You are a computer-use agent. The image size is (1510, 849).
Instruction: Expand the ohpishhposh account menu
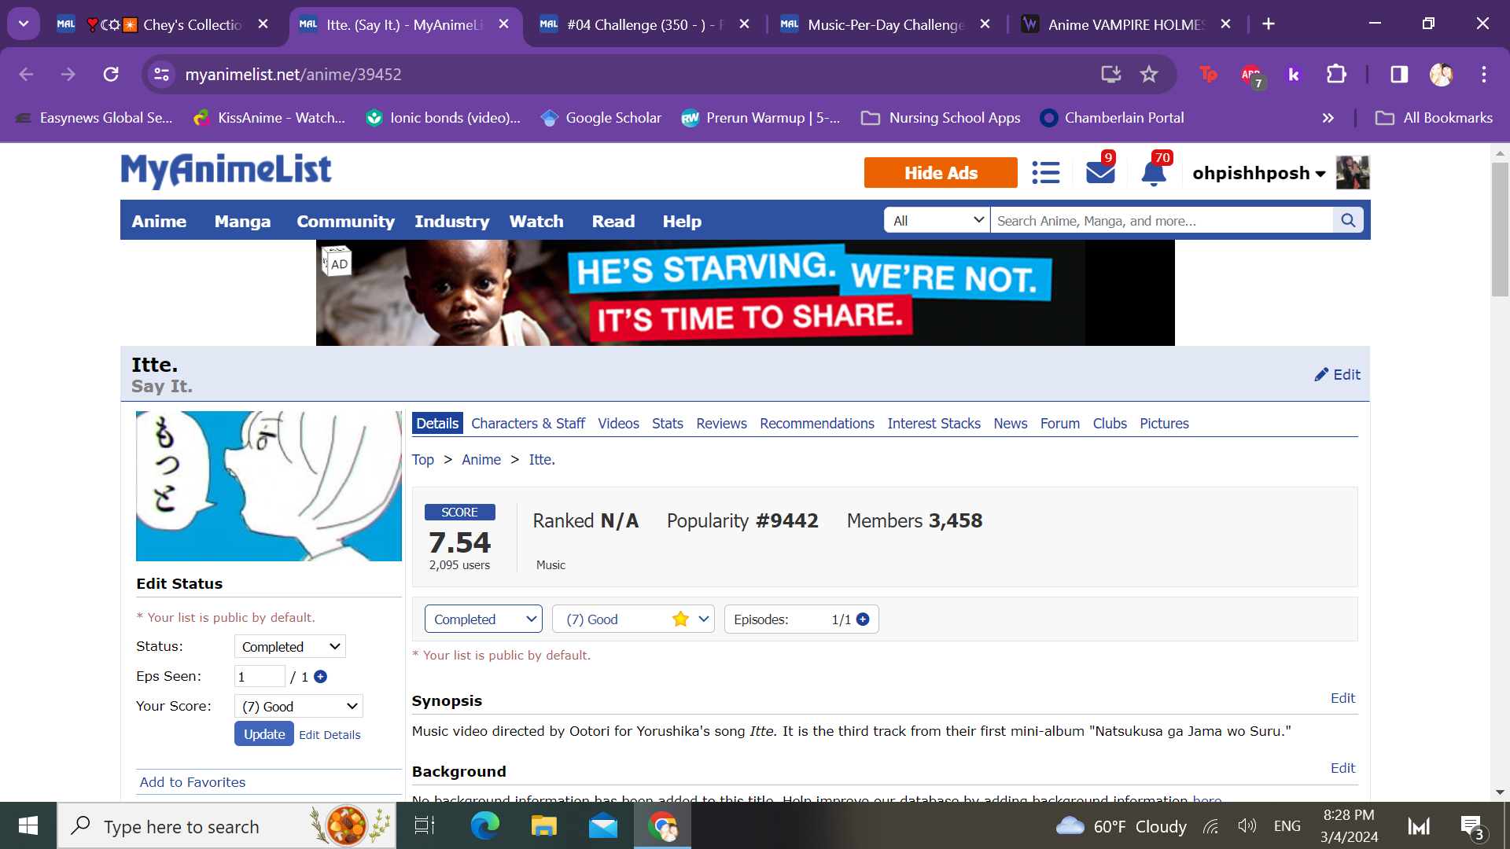[x=1258, y=173]
